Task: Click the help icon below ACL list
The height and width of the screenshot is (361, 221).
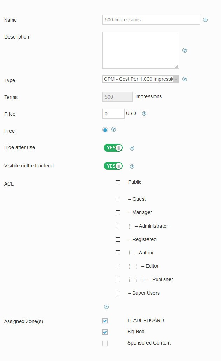Action: (x=106, y=307)
